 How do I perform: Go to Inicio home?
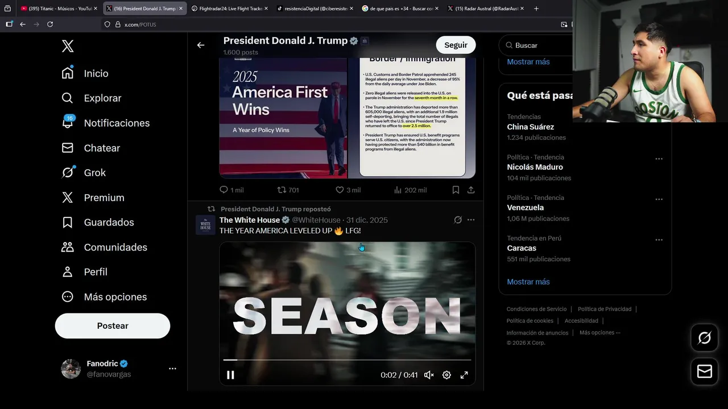tap(85, 73)
